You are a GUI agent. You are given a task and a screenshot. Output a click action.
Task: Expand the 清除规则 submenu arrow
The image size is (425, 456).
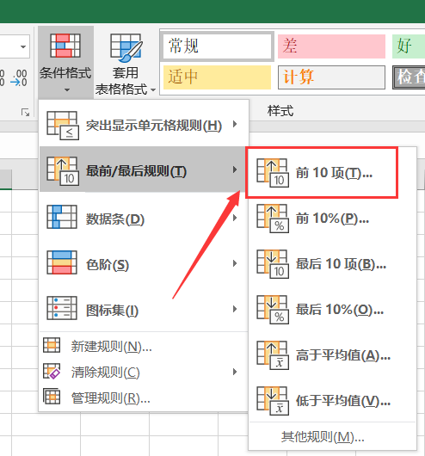pyautogui.click(x=235, y=372)
